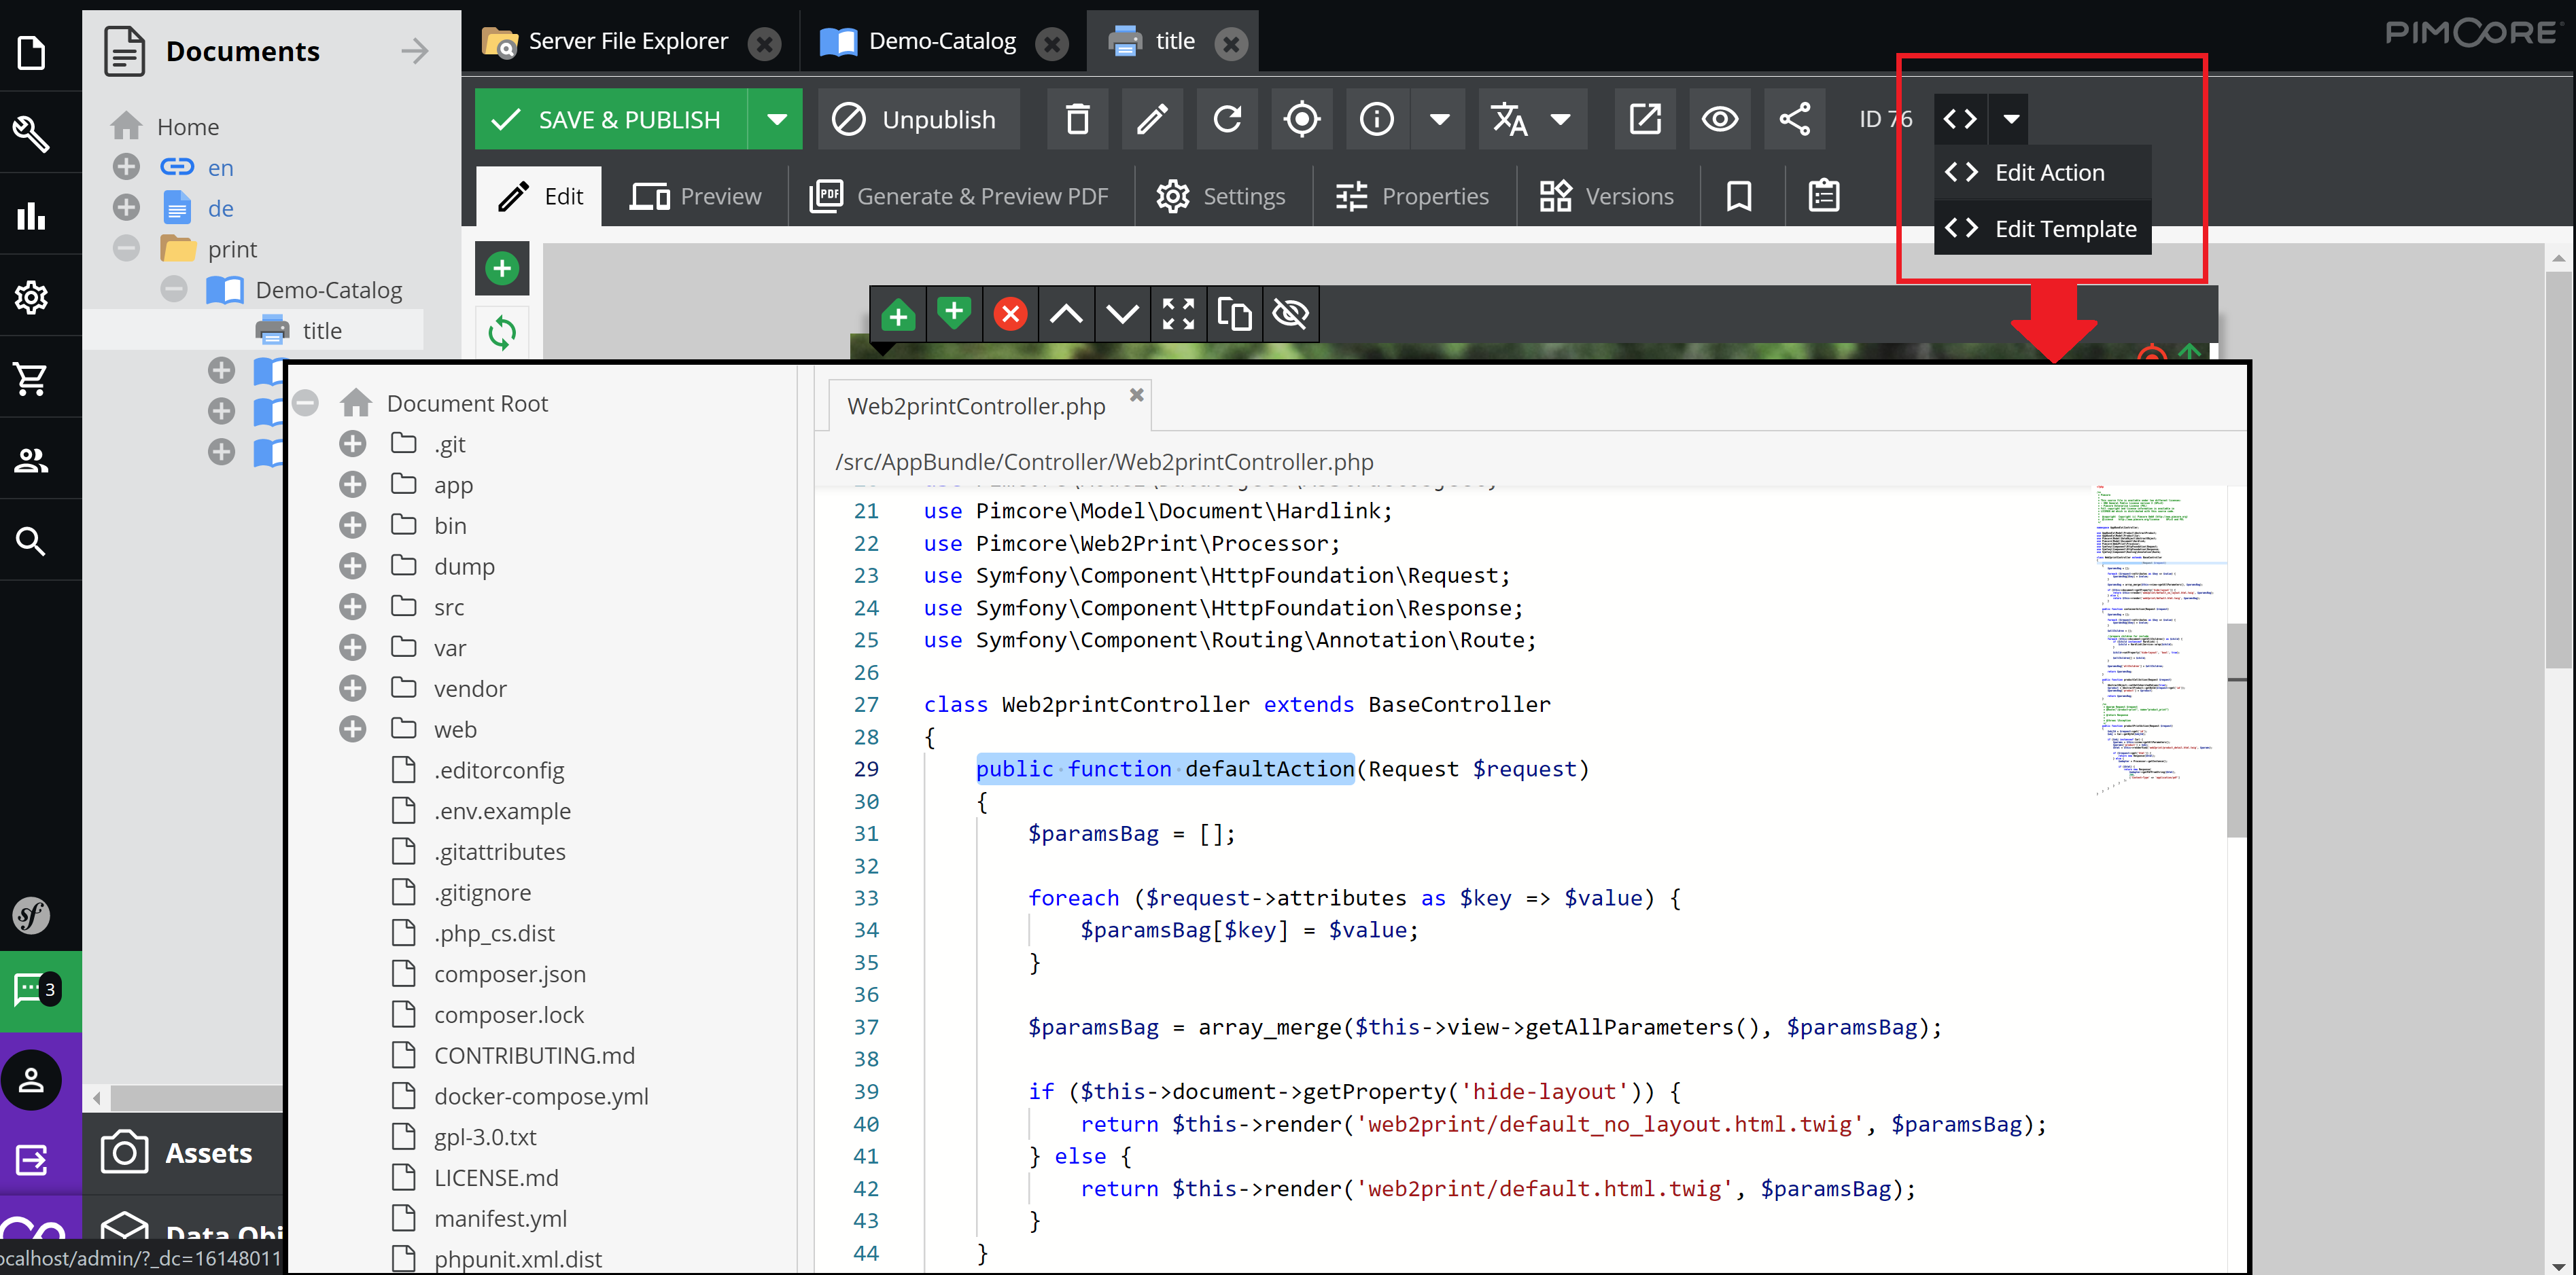Screen dimensions: 2576x1275
Task: Click the info circle icon
Action: (x=1377, y=118)
